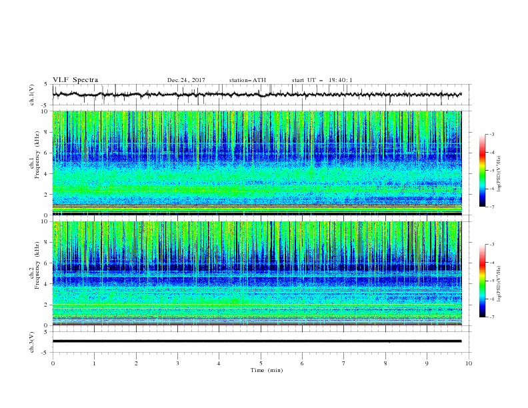Click the ch.1 voltage waveform trace
The height and width of the screenshot is (408, 528).
(x=257, y=95)
